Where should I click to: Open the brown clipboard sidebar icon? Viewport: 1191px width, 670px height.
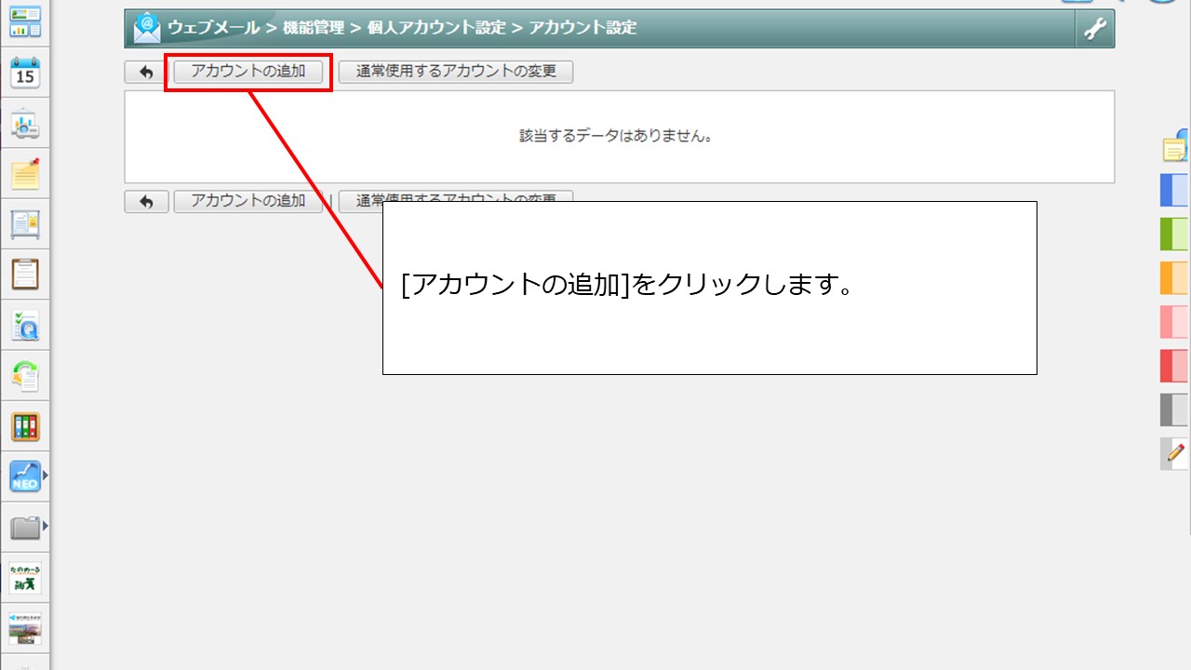click(x=25, y=275)
